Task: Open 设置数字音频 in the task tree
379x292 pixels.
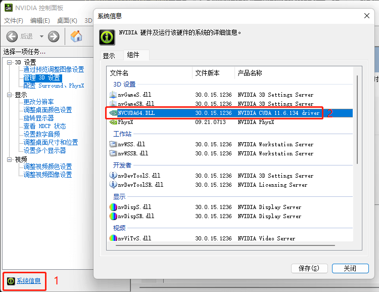Action: [41, 134]
